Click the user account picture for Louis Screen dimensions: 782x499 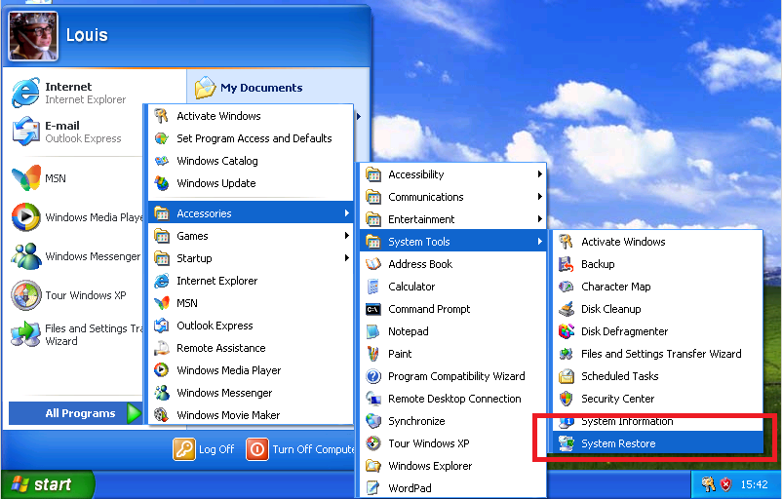click(33, 36)
